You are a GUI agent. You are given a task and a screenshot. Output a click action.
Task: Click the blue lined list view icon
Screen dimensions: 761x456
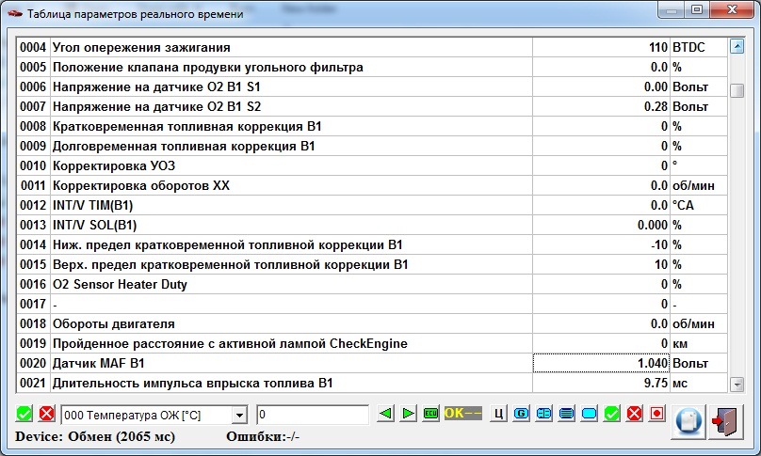(x=566, y=414)
